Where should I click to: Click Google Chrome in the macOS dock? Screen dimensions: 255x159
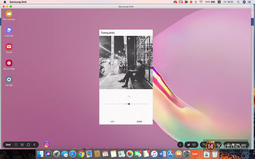tap(81, 154)
